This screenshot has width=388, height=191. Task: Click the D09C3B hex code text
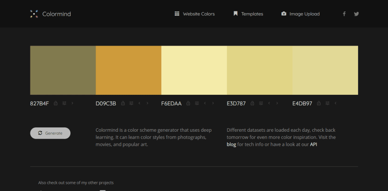point(106,104)
